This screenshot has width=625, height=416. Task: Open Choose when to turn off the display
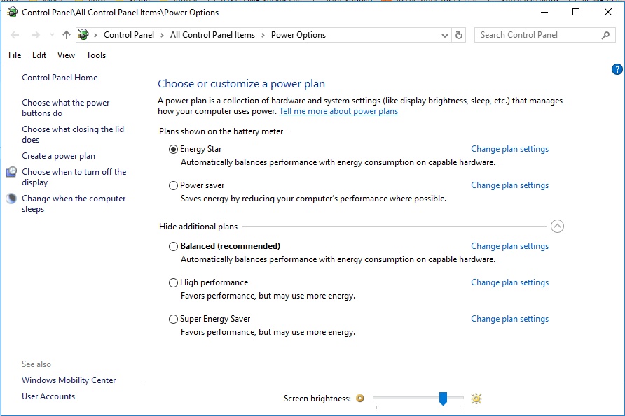(74, 177)
